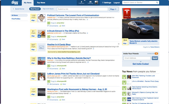Viewport: 169px width, 104px height.
Task: Open Washington Post sells Newsweek headline
Action: point(77,89)
